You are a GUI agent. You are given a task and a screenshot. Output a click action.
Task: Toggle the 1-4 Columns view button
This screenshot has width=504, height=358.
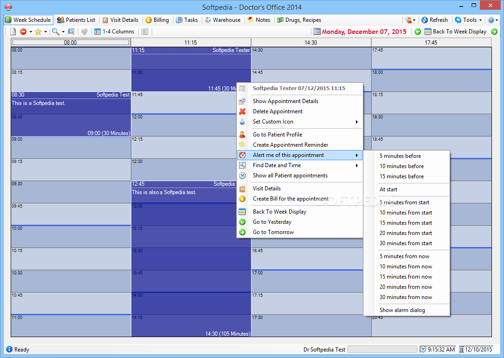point(115,32)
